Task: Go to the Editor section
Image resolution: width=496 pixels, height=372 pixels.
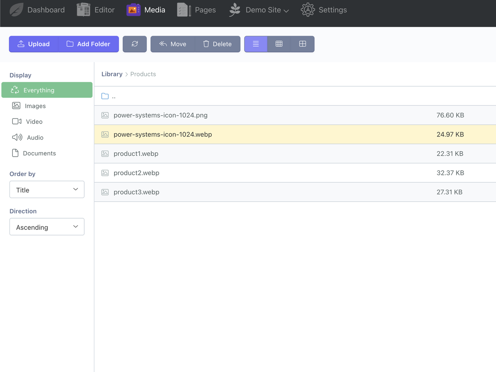Action: [105, 10]
